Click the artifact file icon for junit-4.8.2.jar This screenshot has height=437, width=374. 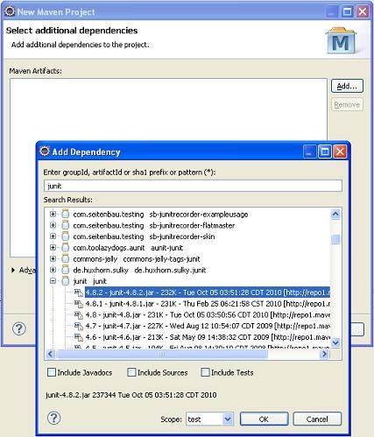[x=78, y=293]
